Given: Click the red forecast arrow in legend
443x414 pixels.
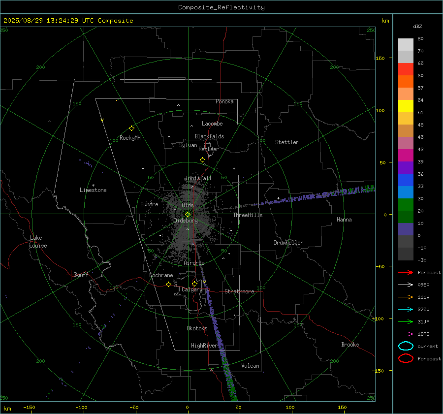Looking at the screenshot, I should (406, 272).
